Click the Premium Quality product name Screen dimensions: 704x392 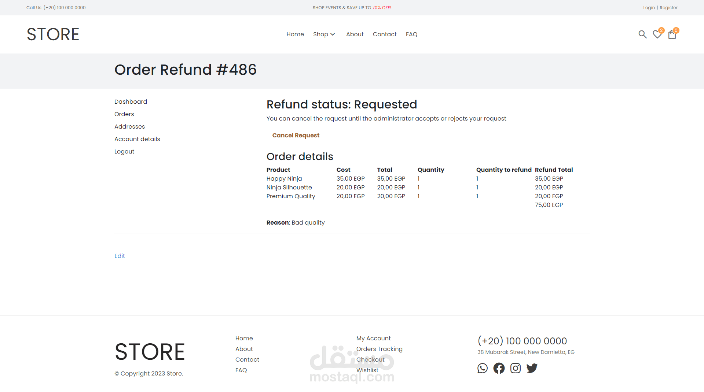291,196
